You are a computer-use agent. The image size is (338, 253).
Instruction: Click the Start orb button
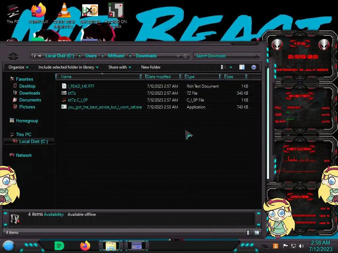(x=9, y=246)
